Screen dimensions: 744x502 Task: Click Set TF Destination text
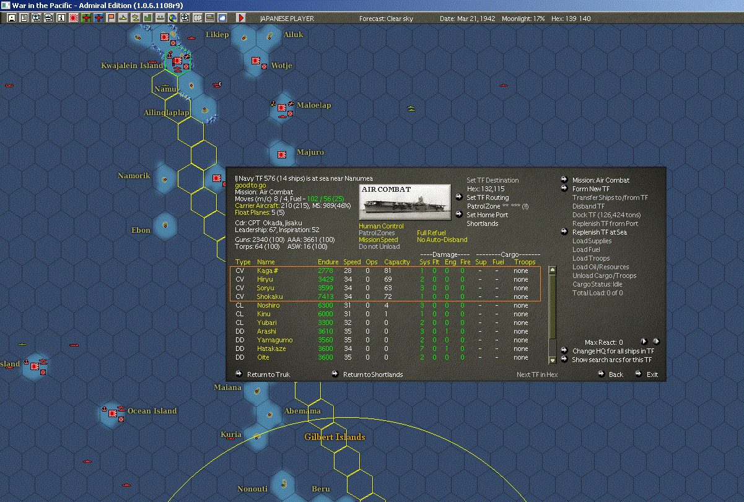(492, 180)
